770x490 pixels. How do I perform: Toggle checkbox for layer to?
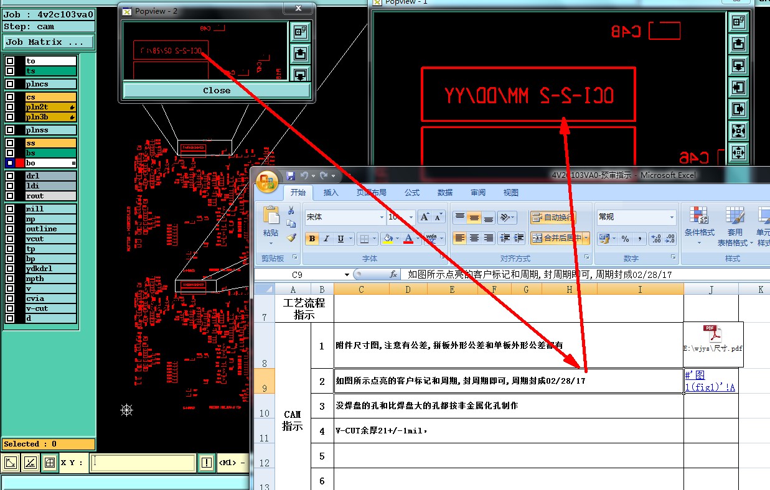tap(10, 61)
